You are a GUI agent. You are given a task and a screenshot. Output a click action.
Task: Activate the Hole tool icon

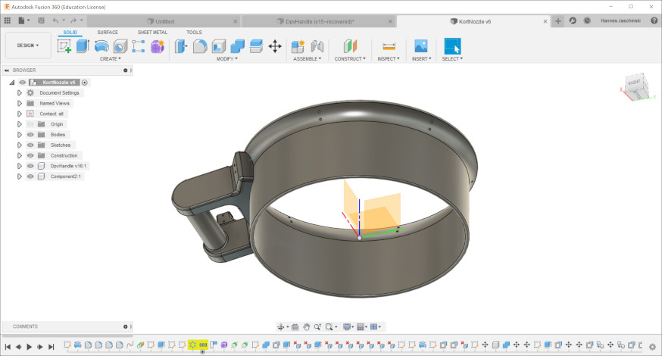[x=120, y=46]
